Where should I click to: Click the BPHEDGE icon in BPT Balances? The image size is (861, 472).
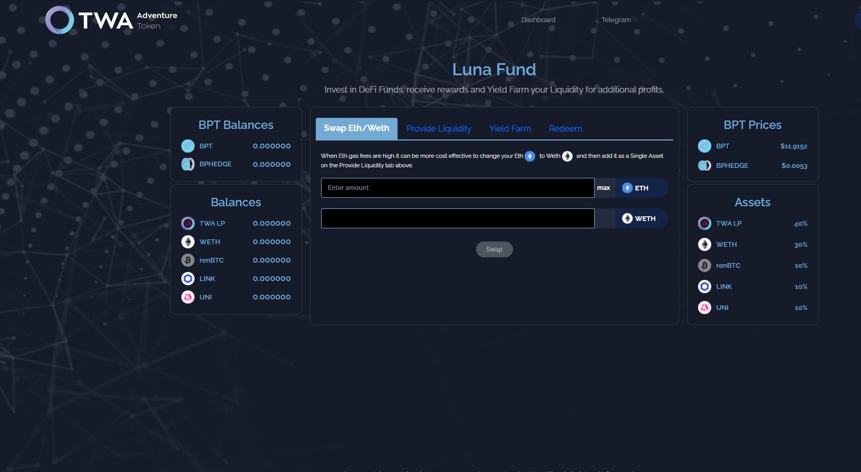(x=188, y=164)
